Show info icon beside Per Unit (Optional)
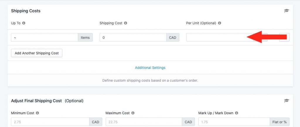Screen dimensions: 300x127 click(x=219, y=23)
